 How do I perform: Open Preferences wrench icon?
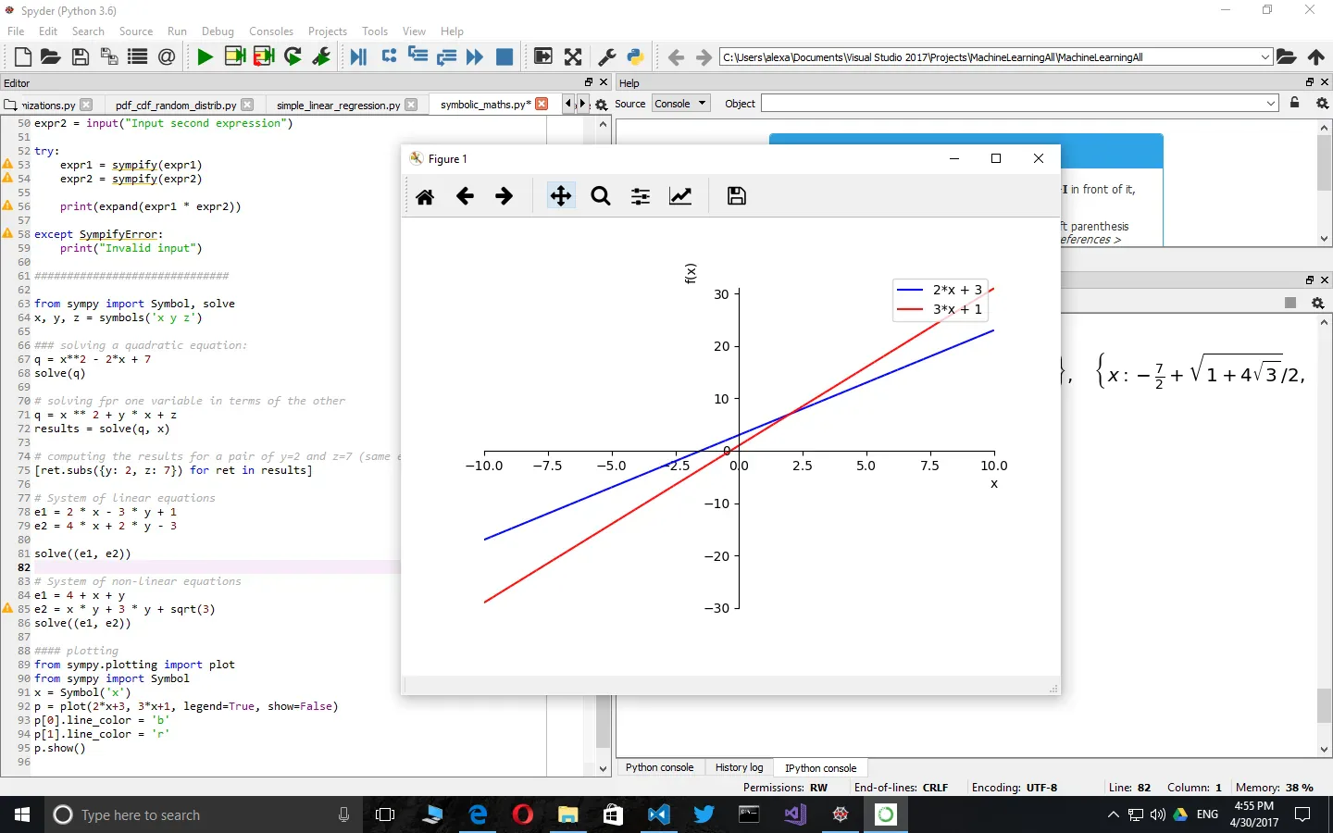coord(607,57)
